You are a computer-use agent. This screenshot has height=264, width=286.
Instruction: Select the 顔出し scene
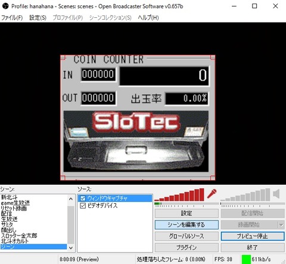[34, 230]
